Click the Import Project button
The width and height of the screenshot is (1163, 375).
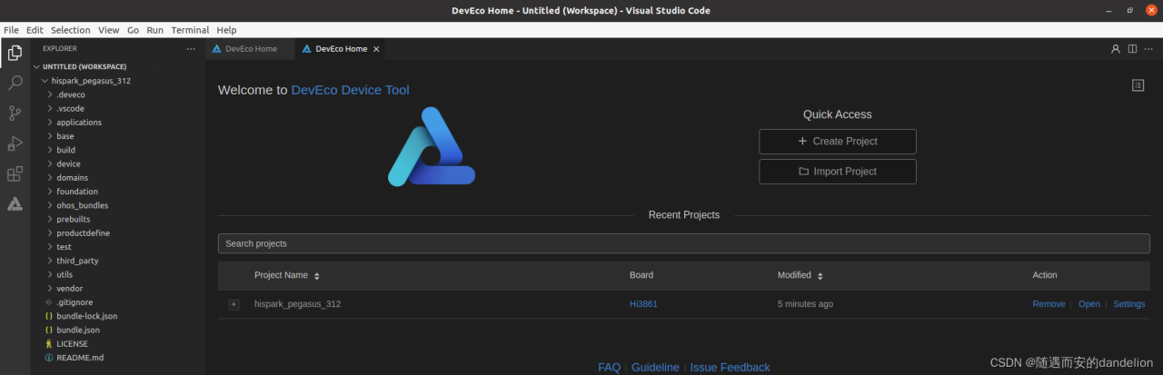point(837,172)
